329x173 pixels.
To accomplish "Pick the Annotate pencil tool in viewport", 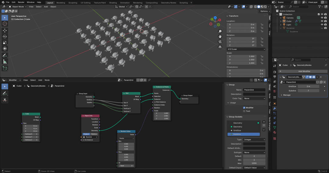I will click(5, 55).
